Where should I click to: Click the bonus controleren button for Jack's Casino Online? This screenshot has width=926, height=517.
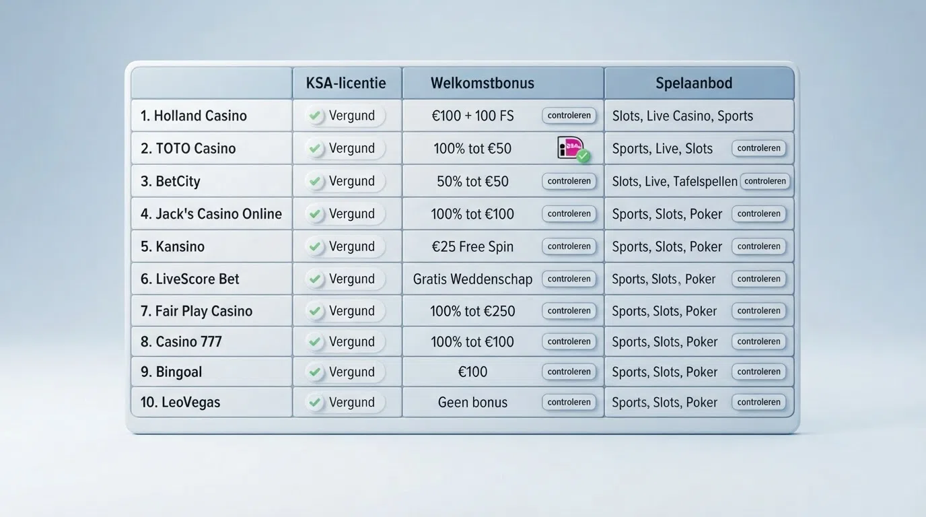tap(569, 214)
